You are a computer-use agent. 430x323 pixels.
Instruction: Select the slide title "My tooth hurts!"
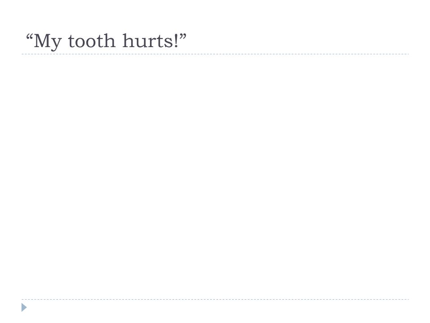click(106, 41)
